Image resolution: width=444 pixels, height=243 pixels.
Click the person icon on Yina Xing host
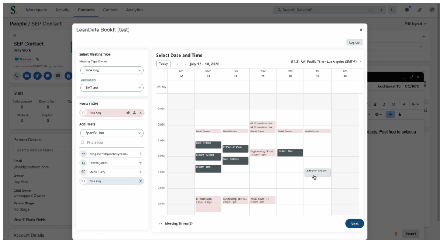tap(134, 112)
